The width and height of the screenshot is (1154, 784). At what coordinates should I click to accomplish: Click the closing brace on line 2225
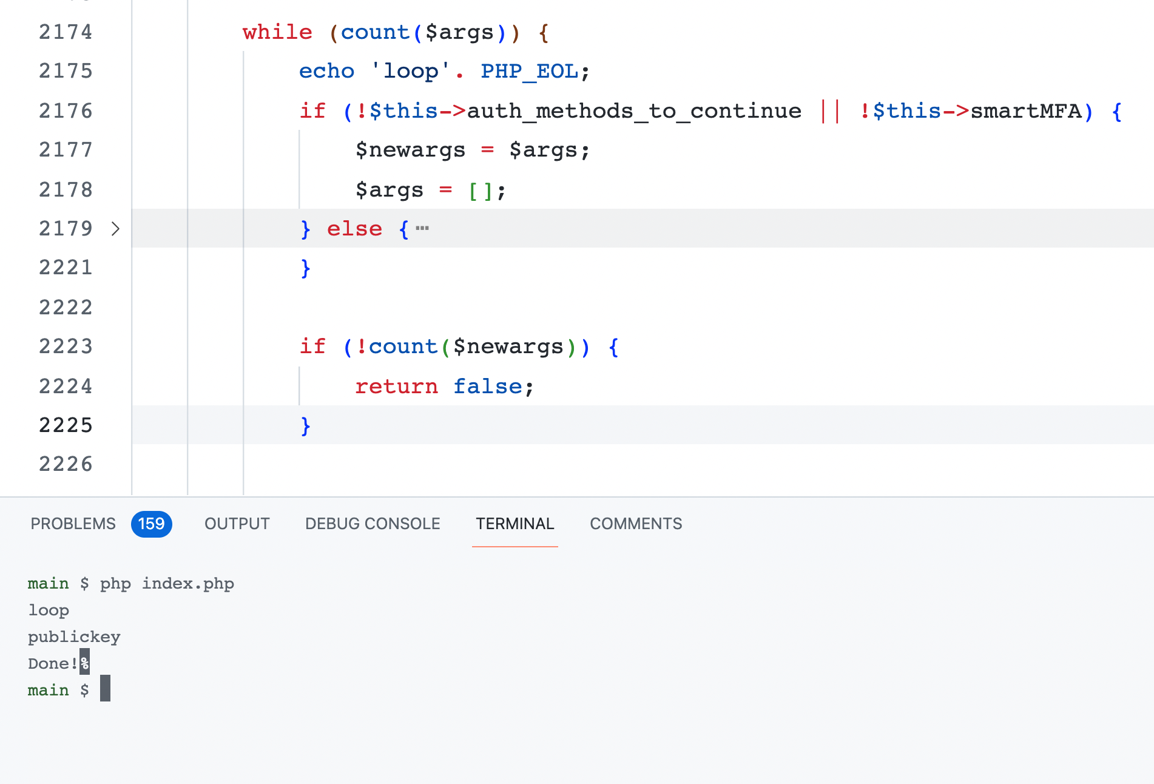[x=306, y=425]
